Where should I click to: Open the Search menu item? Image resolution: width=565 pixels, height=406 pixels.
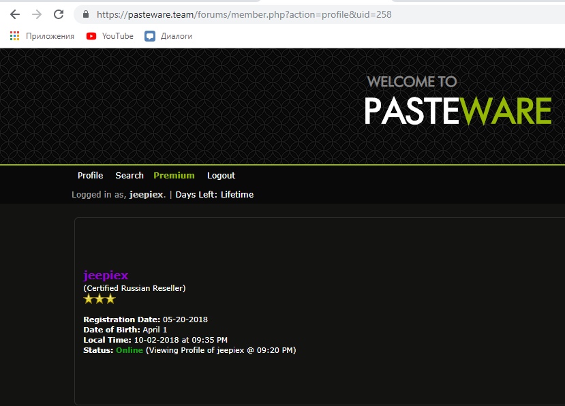tap(129, 176)
